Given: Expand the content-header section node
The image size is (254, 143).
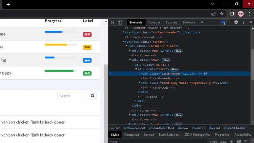Looking at the screenshot, I should pos(123,32).
